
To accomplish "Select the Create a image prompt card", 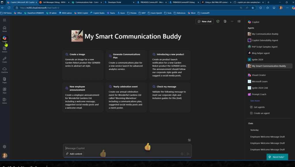I will pyautogui.click(x=83, y=65).
